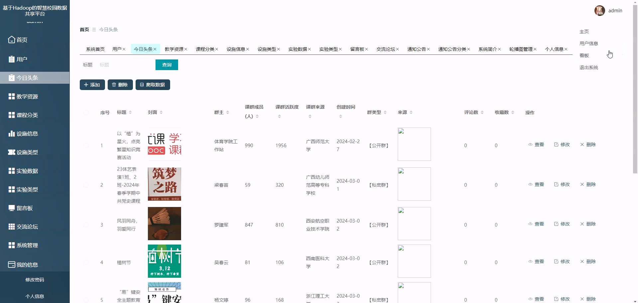Sort the table by 来源 column
This screenshot has height=303, width=638.
(x=411, y=112)
